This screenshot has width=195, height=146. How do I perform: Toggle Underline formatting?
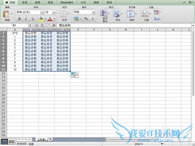point(33,19)
